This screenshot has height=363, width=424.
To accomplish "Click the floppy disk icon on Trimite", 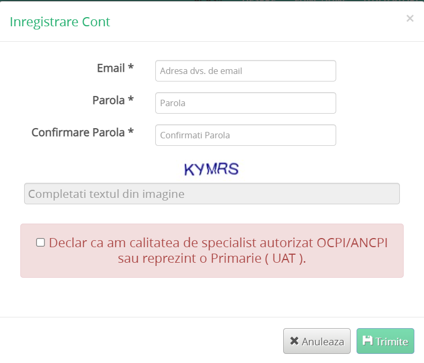I will point(367,340).
